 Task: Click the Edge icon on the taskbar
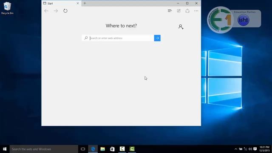click(x=93, y=149)
